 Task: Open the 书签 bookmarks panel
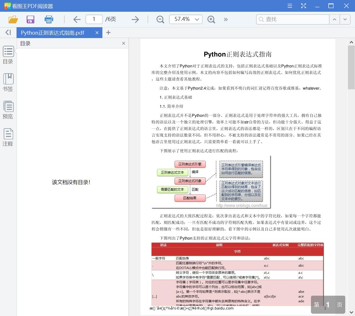point(8,82)
